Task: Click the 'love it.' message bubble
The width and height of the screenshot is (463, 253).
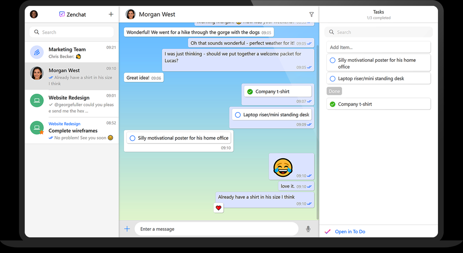Action: tap(296, 186)
